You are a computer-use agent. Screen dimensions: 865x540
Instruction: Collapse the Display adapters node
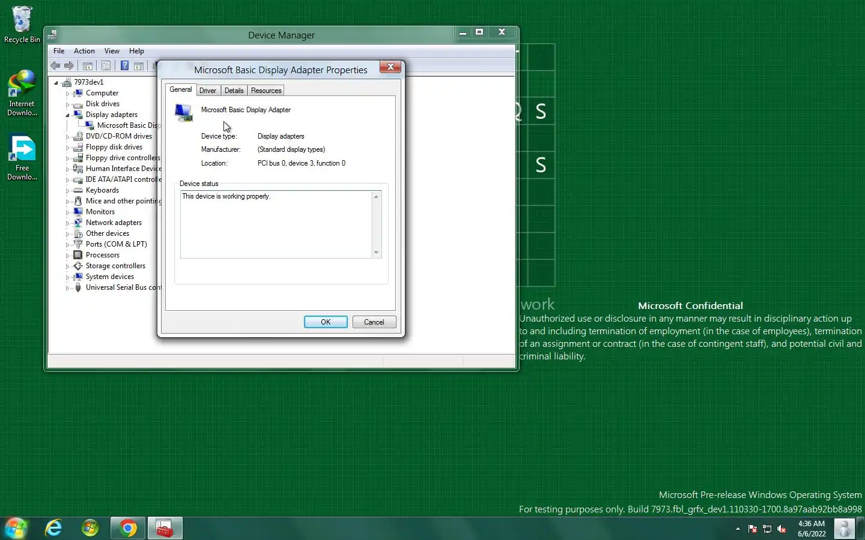(67, 115)
